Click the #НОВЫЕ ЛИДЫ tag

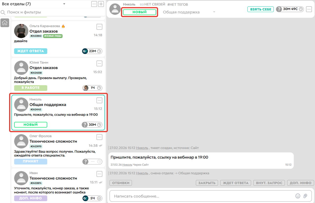(x=53, y=36)
